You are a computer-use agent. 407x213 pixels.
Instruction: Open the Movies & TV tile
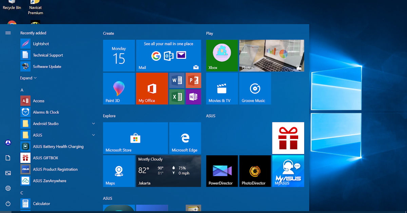[222, 89]
